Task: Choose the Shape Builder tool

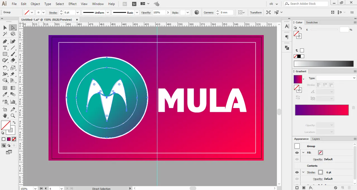Action: tap(5, 81)
